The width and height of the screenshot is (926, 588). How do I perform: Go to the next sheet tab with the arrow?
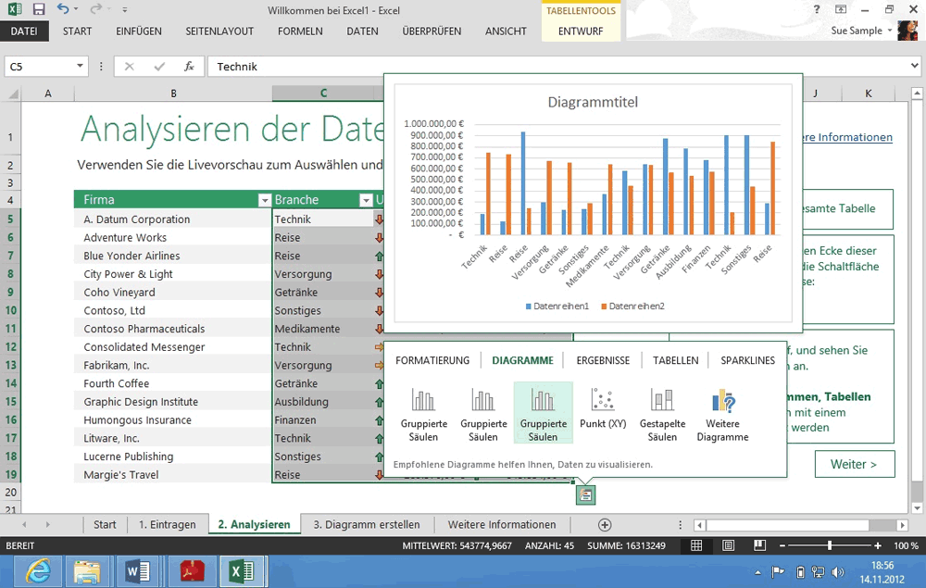48,524
